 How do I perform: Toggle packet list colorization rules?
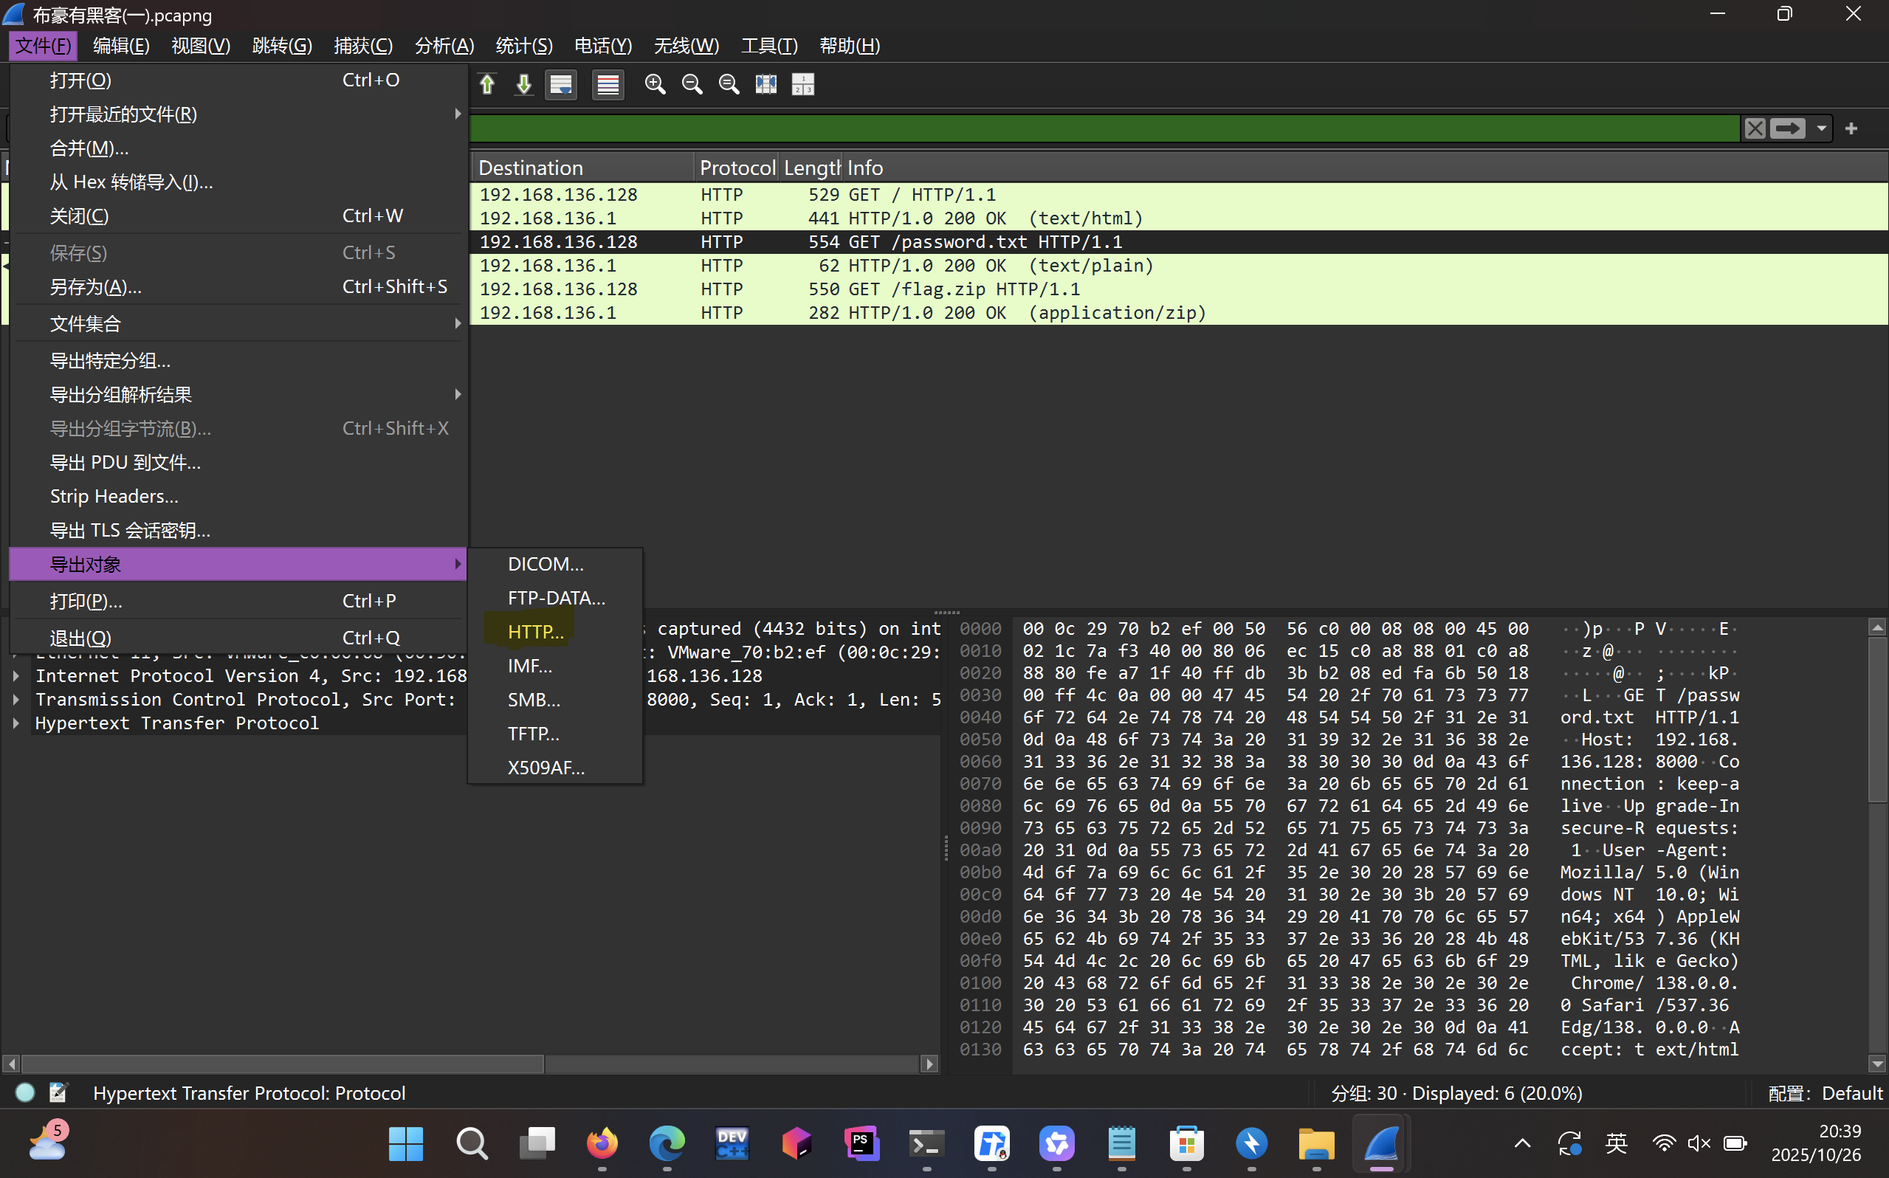tap(608, 84)
